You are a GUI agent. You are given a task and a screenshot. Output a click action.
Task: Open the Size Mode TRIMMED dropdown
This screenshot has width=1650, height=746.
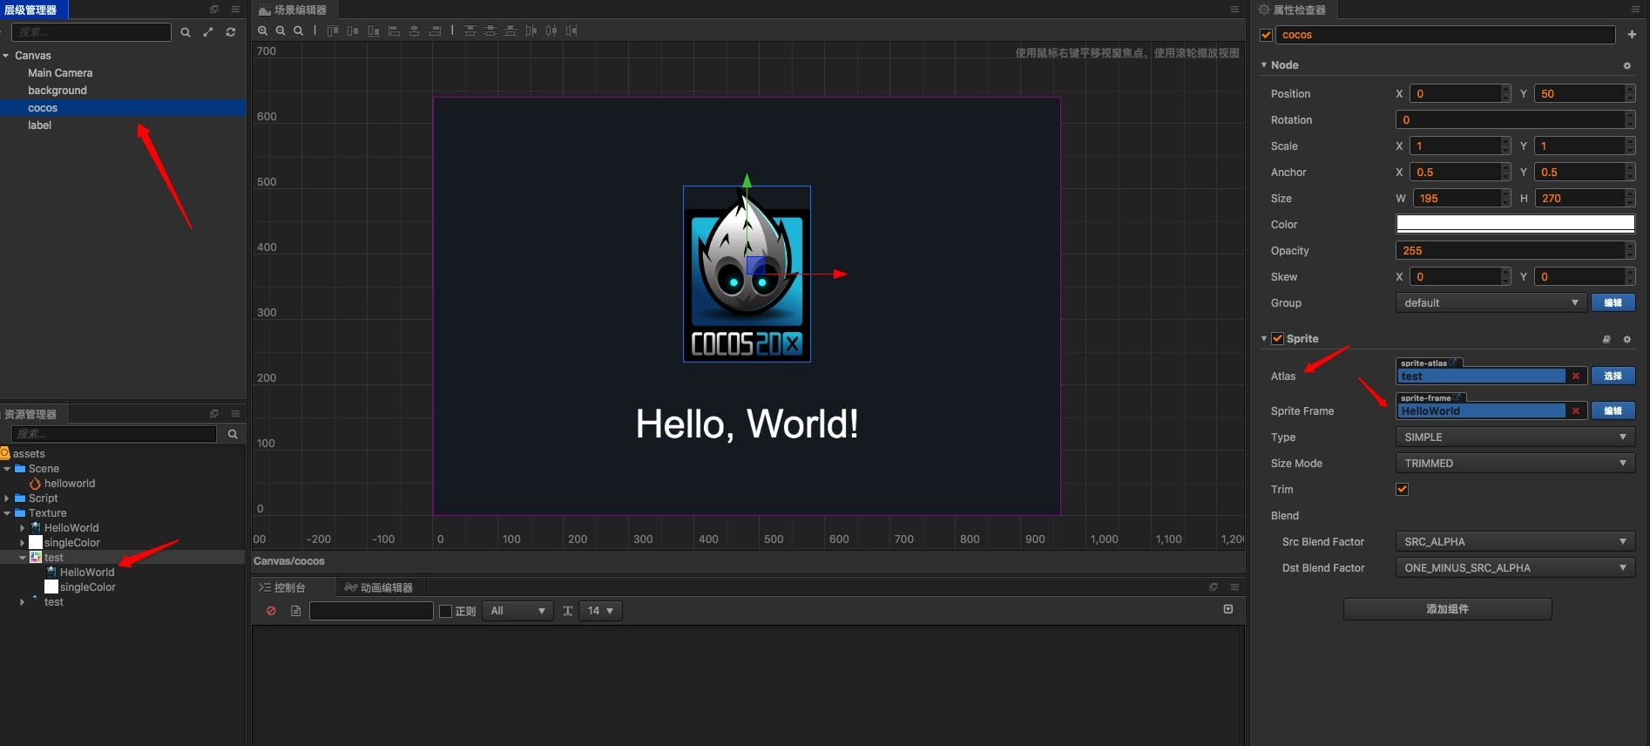pyautogui.click(x=1515, y=463)
